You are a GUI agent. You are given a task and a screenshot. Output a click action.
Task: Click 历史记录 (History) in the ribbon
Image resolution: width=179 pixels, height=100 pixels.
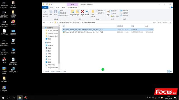click(x=115, y=16)
